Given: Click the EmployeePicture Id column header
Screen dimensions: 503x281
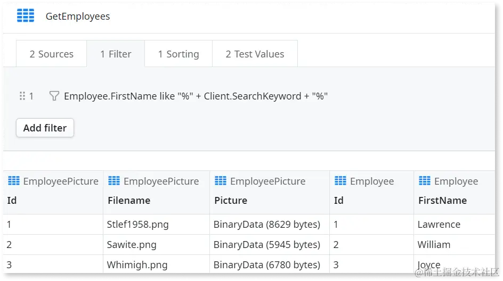Looking at the screenshot, I should click(12, 200).
